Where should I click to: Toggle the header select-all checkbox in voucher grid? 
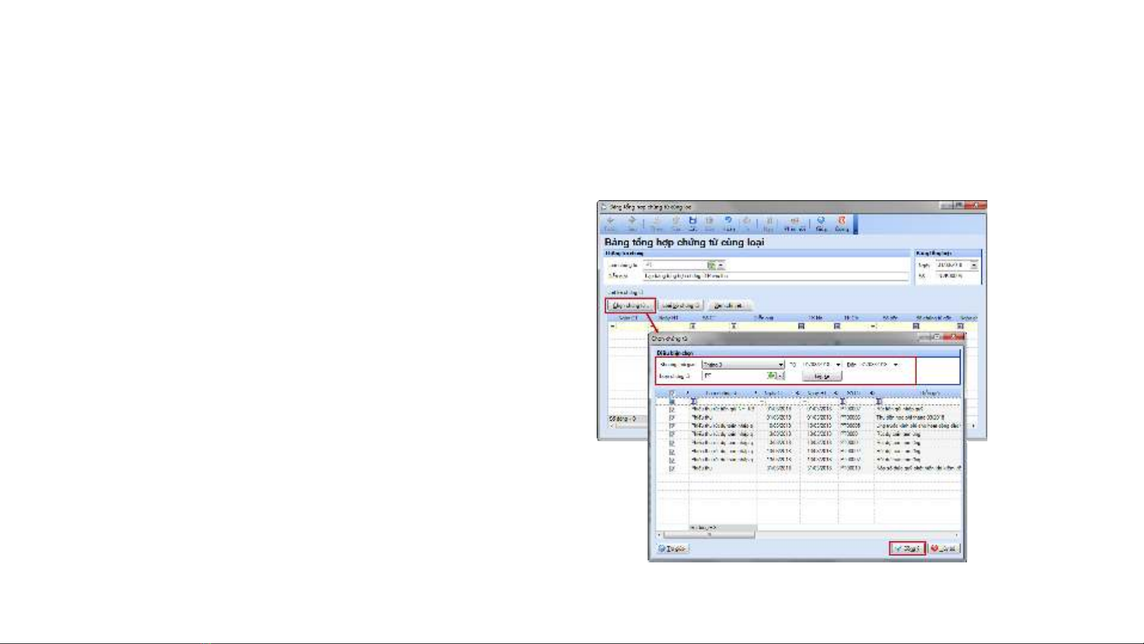pyautogui.click(x=672, y=393)
